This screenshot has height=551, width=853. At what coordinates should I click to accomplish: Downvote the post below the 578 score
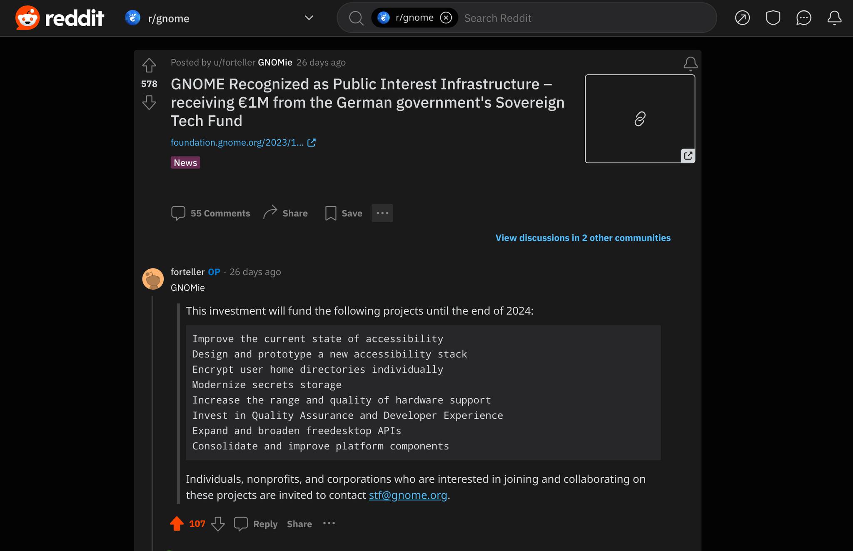[149, 102]
